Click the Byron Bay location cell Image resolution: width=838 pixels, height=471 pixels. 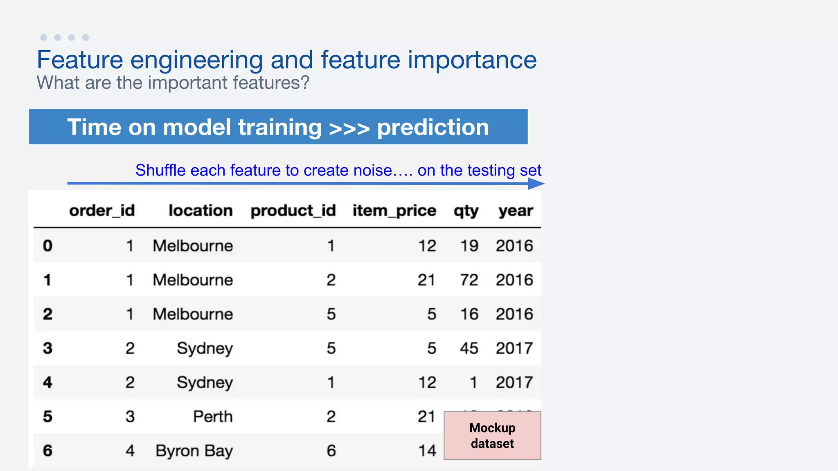click(194, 451)
